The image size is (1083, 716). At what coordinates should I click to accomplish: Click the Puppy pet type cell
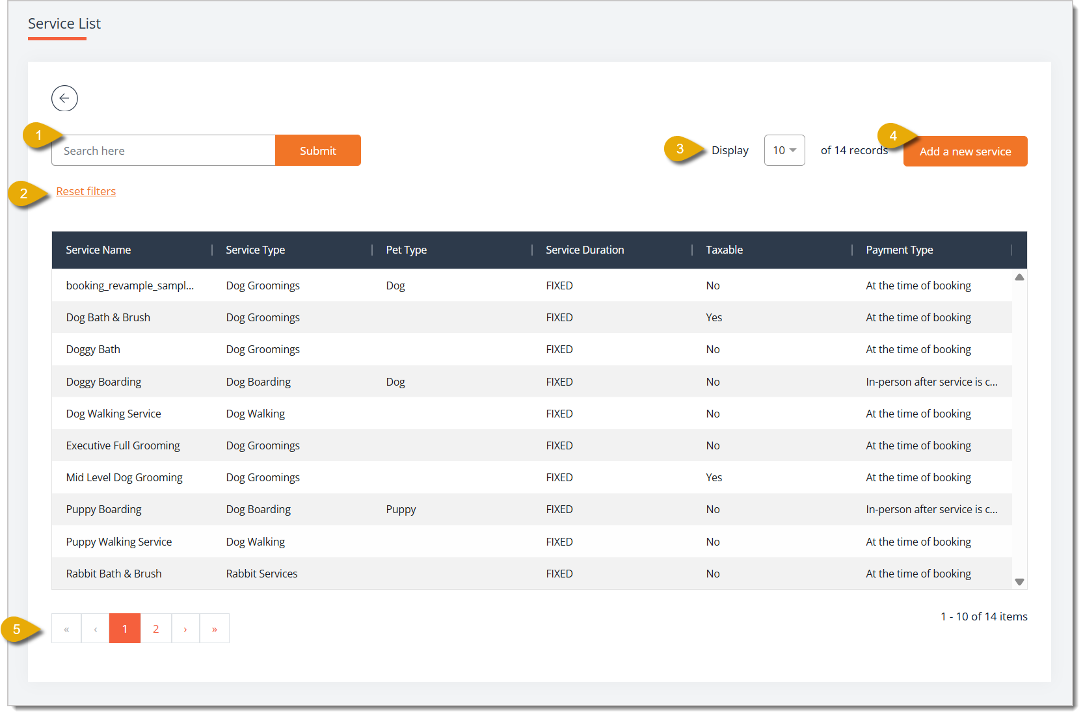coord(401,509)
